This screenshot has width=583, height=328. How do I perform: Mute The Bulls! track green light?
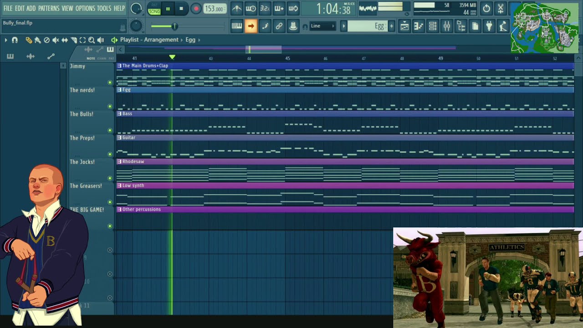pyautogui.click(x=110, y=130)
